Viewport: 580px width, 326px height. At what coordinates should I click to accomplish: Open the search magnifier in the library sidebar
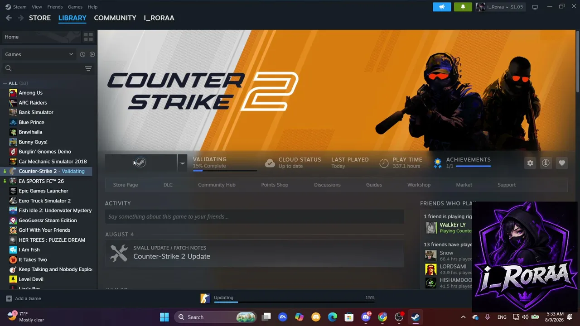(x=8, y=68)
